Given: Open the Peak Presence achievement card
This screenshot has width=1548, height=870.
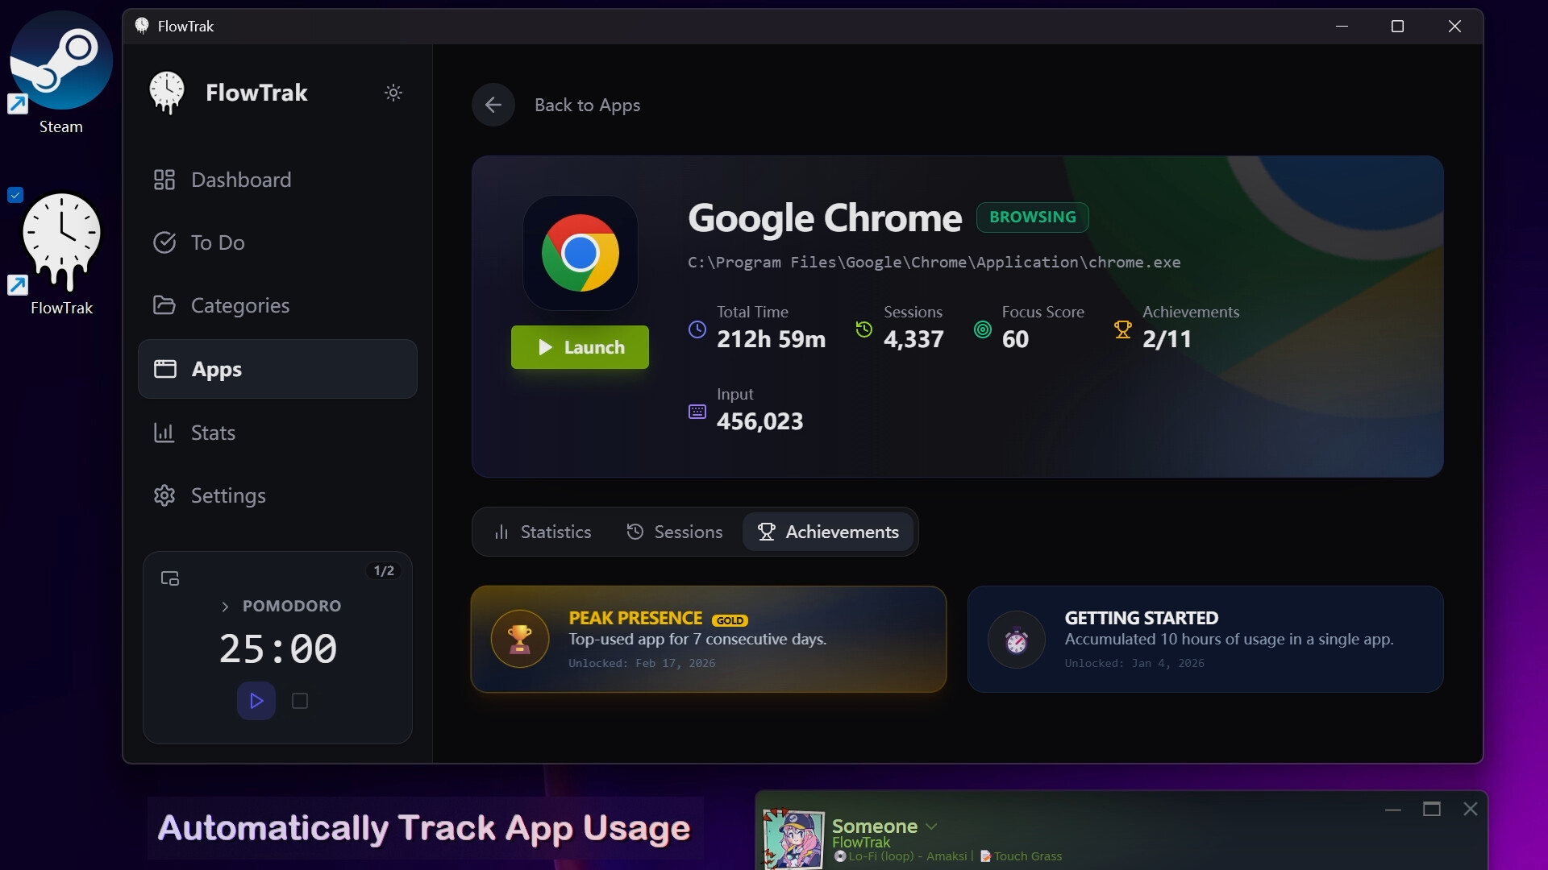Looking at the screenshot, I should click(x=709, y=639).
